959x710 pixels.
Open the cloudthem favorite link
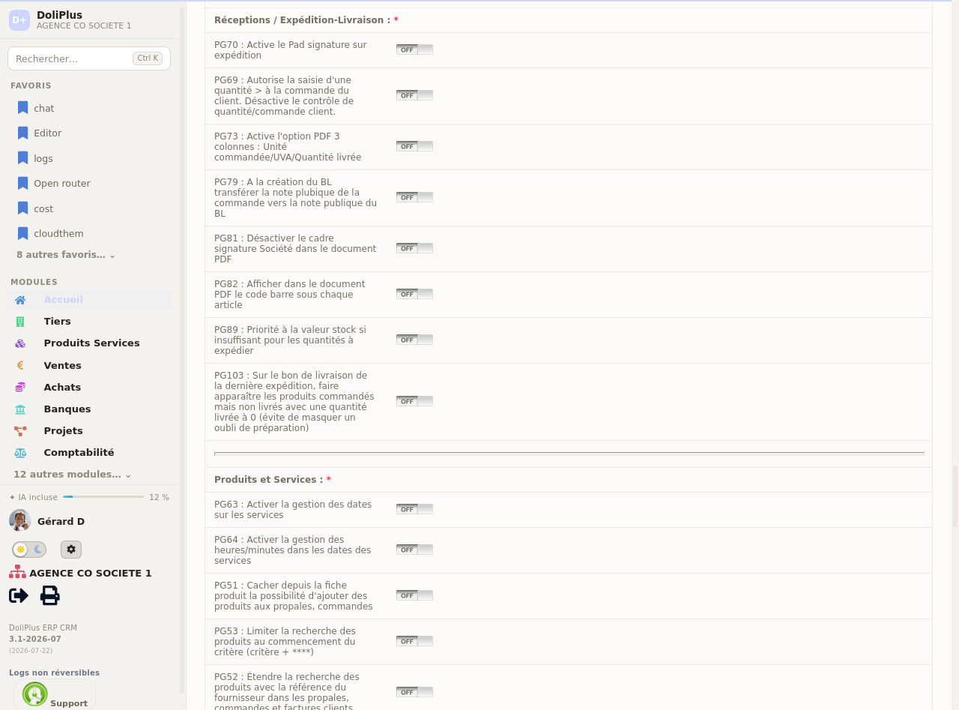(58, 234)
